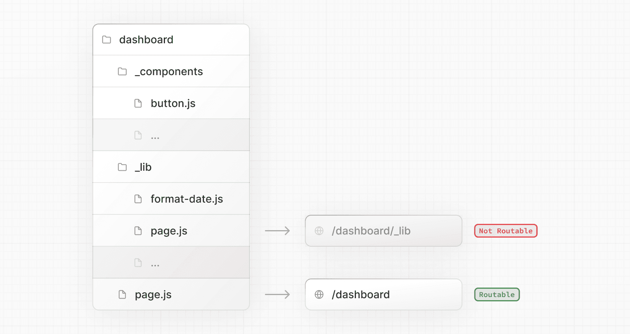
Task: Click the _lib folder icon
Action: (122, 167)
